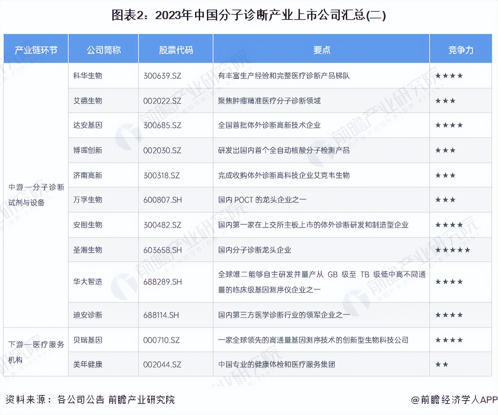Click company name 贝瑞基因
498x415 pixels.
click(x=88, y=340)
